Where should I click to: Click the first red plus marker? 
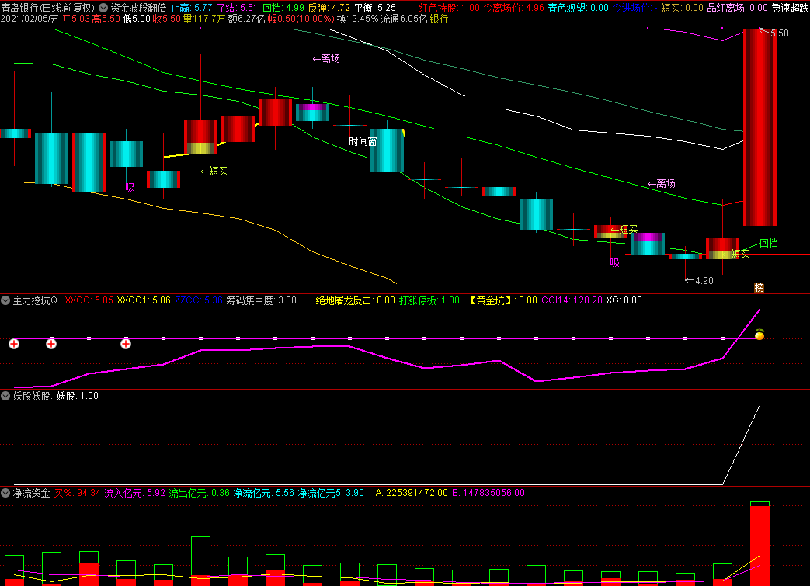point(14,344)
